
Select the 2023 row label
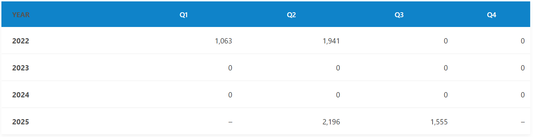click(21, 68)
